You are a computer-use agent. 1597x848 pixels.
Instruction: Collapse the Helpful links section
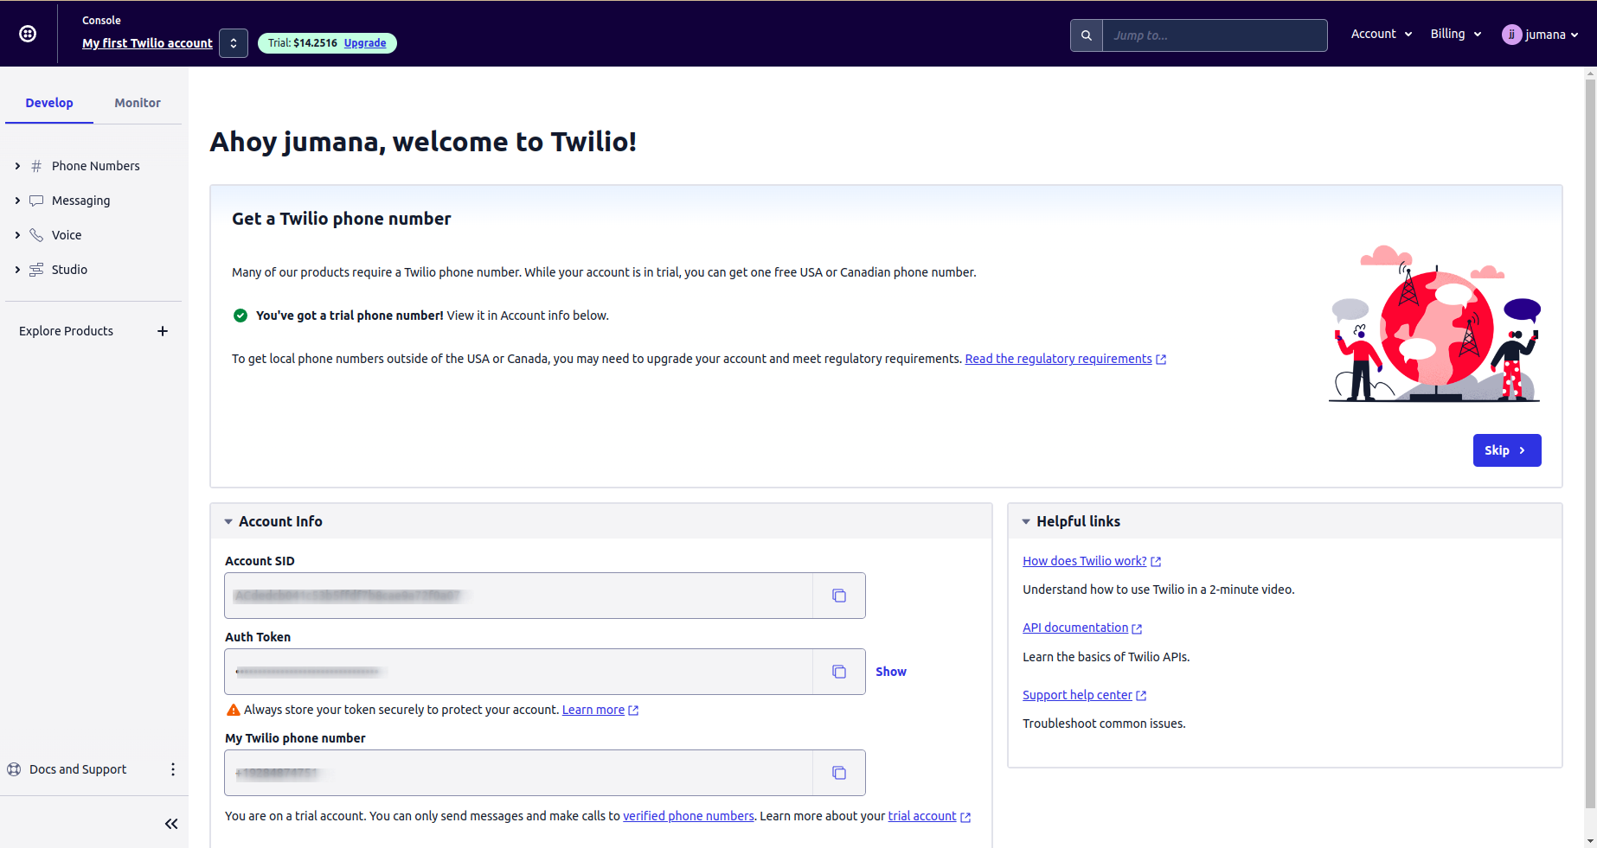(x=1026, y=521)
